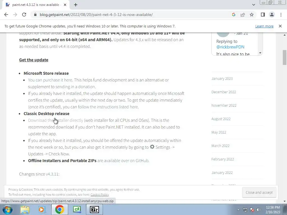Viewport: 287px width, 215px height.
Task: Reload the current page
Action: pos(24,15)
